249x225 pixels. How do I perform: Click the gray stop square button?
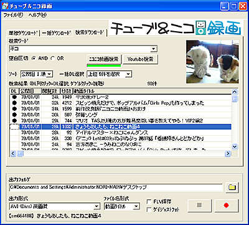tap(199, 206)
